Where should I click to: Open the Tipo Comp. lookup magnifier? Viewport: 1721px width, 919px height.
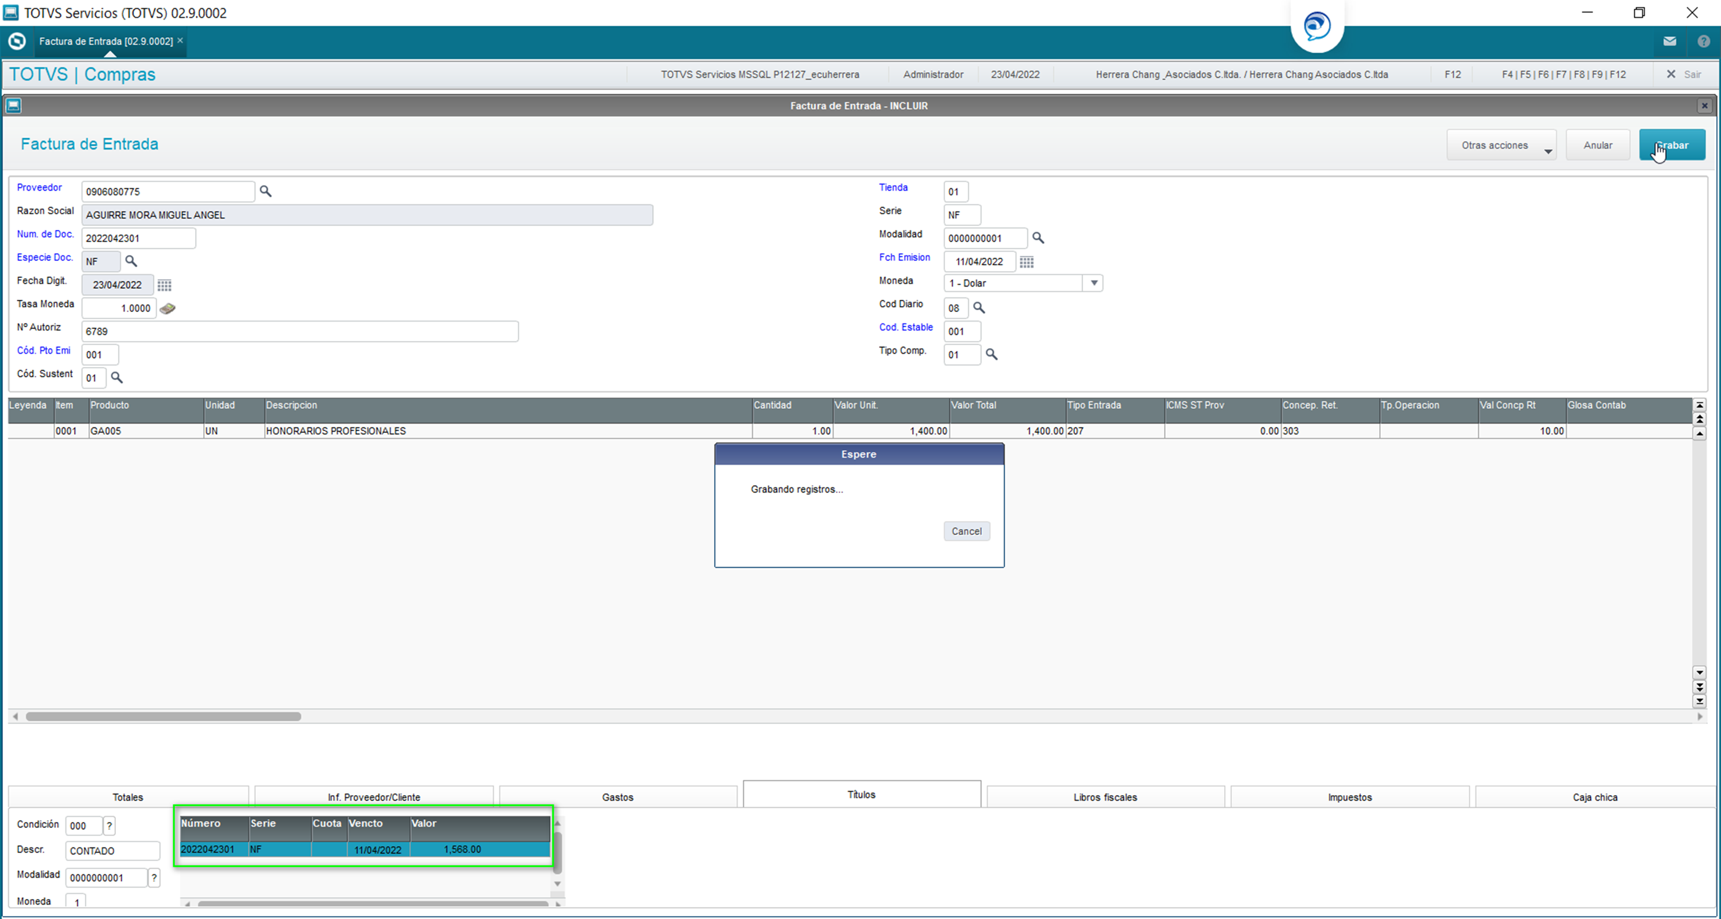pyautogui.click(x=991, y=355)
